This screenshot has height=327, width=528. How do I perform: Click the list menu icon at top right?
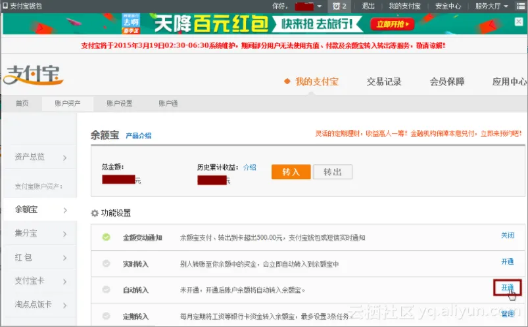[x=519, y=6]
